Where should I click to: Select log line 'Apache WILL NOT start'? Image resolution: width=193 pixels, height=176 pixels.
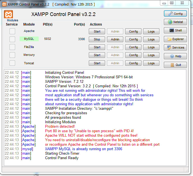(91, 135)
